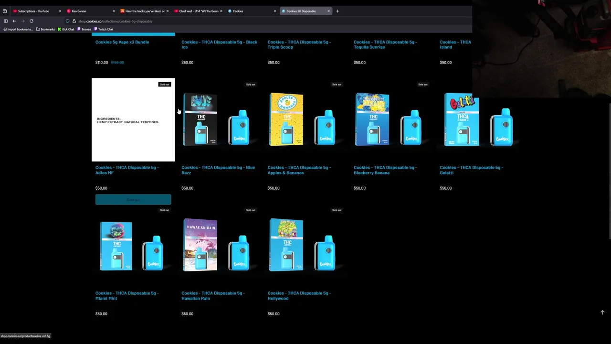Click the Adios MF ingredients image
Screen dimensions: 611x344
coord(133,120)
